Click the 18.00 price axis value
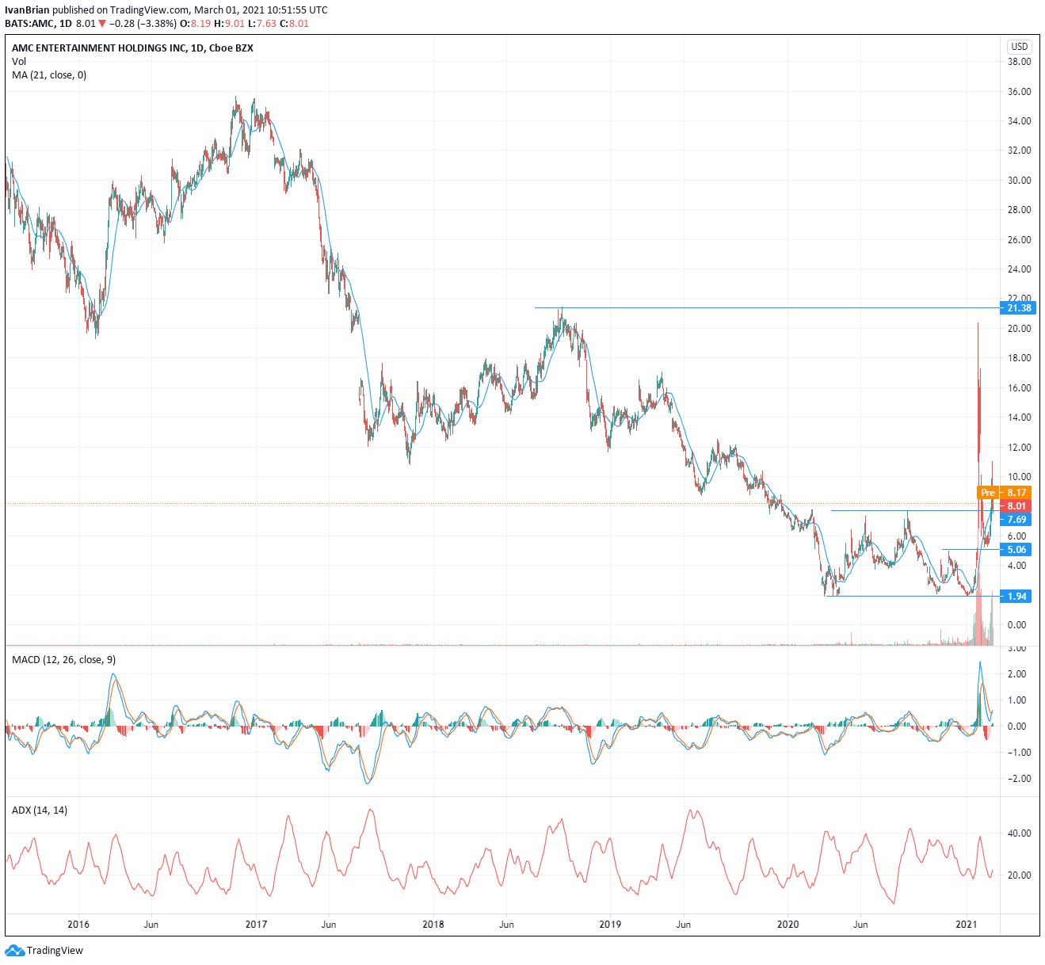1045x965 pixels. pos(1019,358)
